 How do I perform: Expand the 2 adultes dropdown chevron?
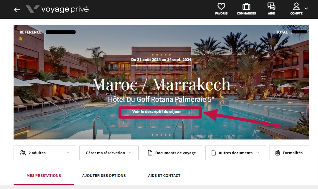[68, 153]
